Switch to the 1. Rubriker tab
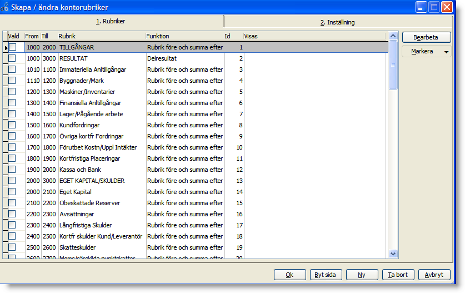The width and height of the screenshot is (465, 293). 111,21
